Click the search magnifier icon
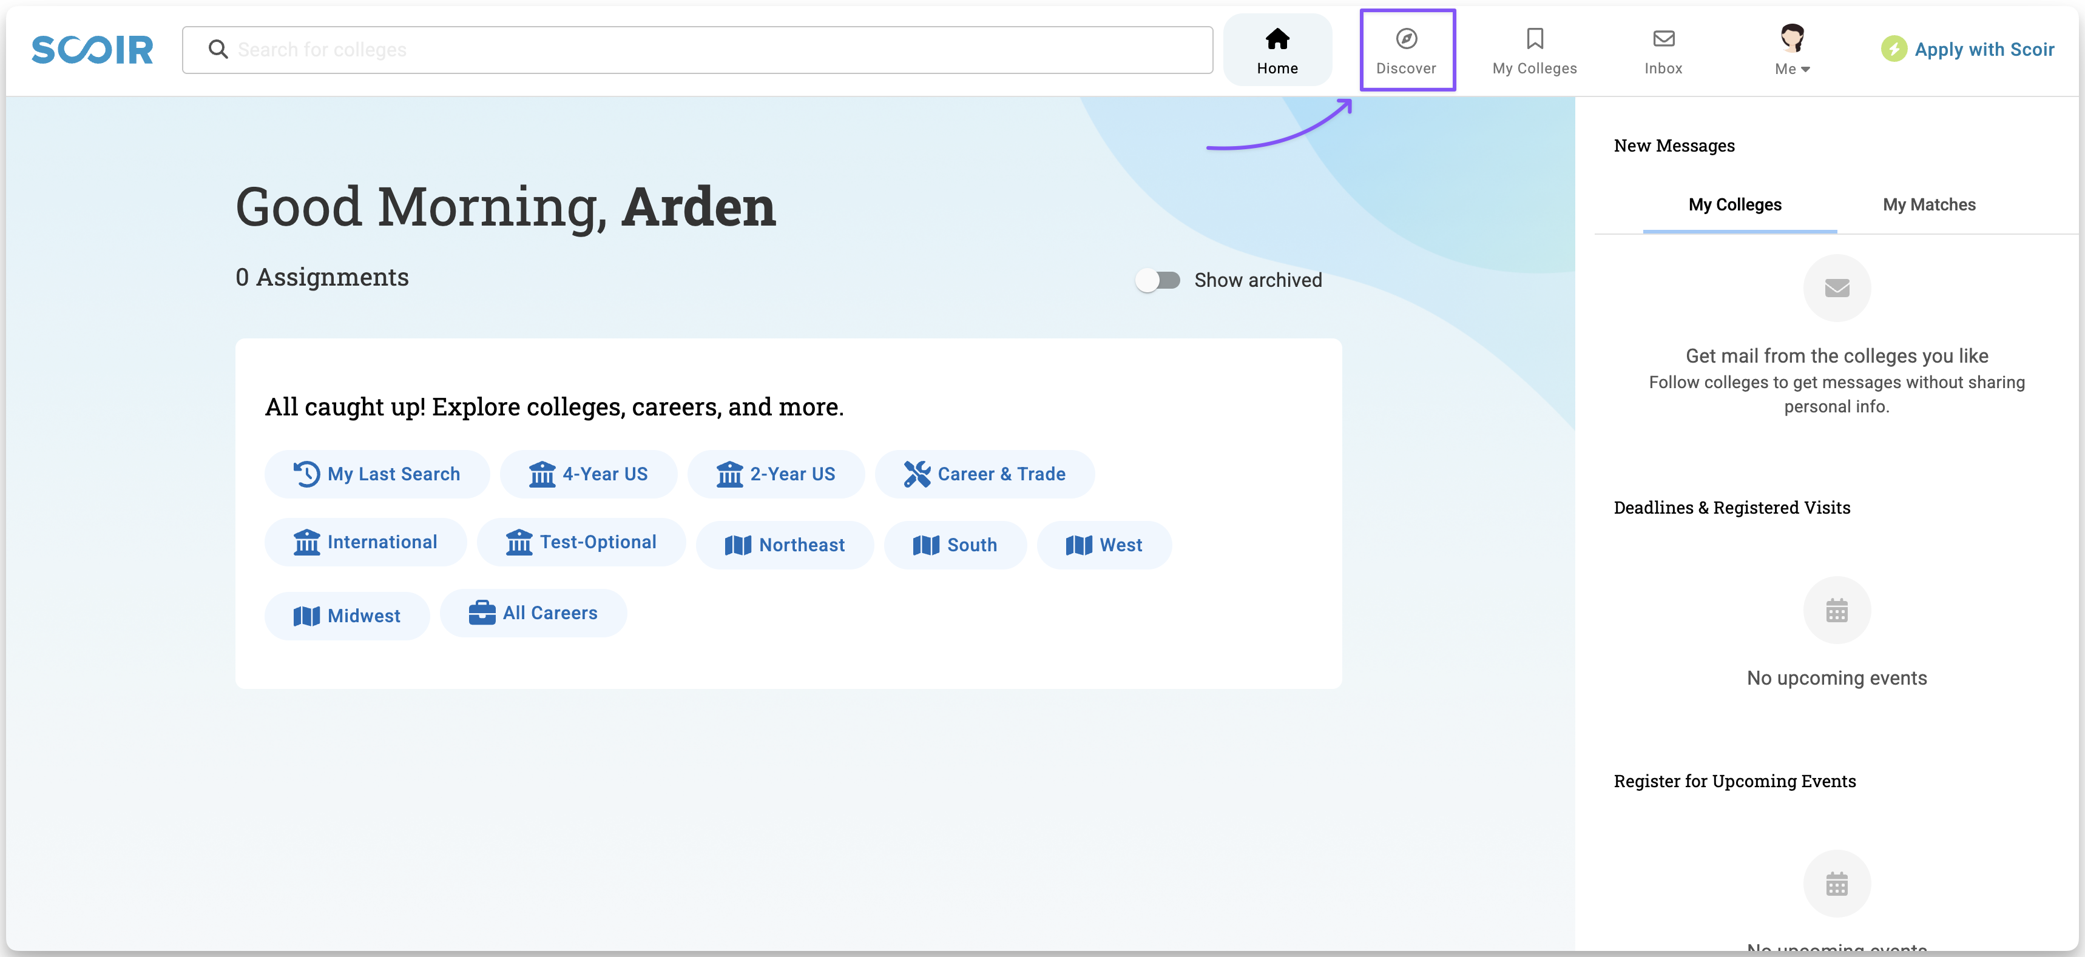Image resolution: width=2085 pixels, height=957 pixels. pos(218,49)
